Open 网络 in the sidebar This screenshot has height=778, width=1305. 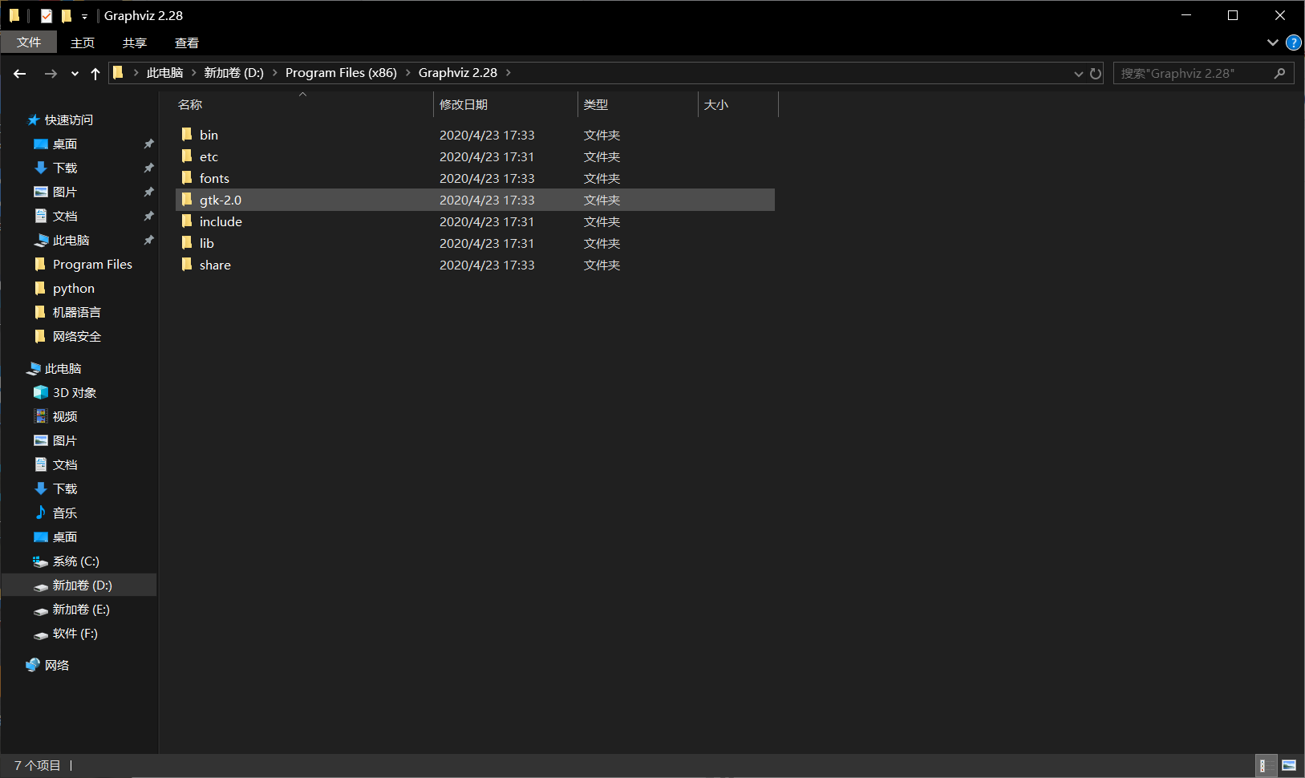pyautogui.click(x=56, y=666)
